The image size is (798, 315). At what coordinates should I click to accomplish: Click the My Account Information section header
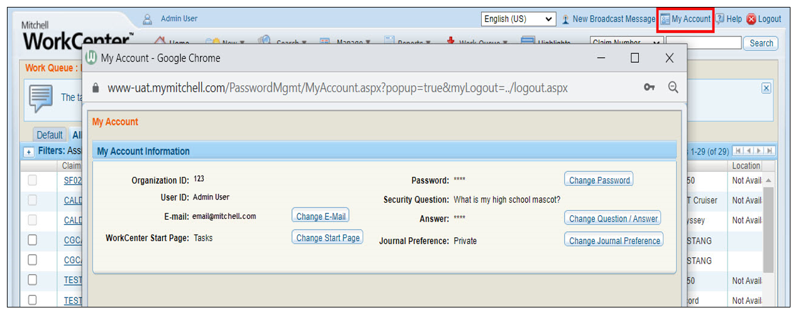tap(384, 151)
